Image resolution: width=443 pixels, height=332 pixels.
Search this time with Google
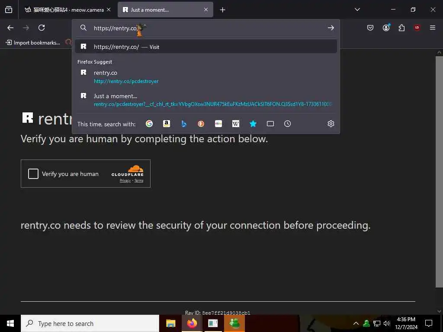[x=149, y=124]
